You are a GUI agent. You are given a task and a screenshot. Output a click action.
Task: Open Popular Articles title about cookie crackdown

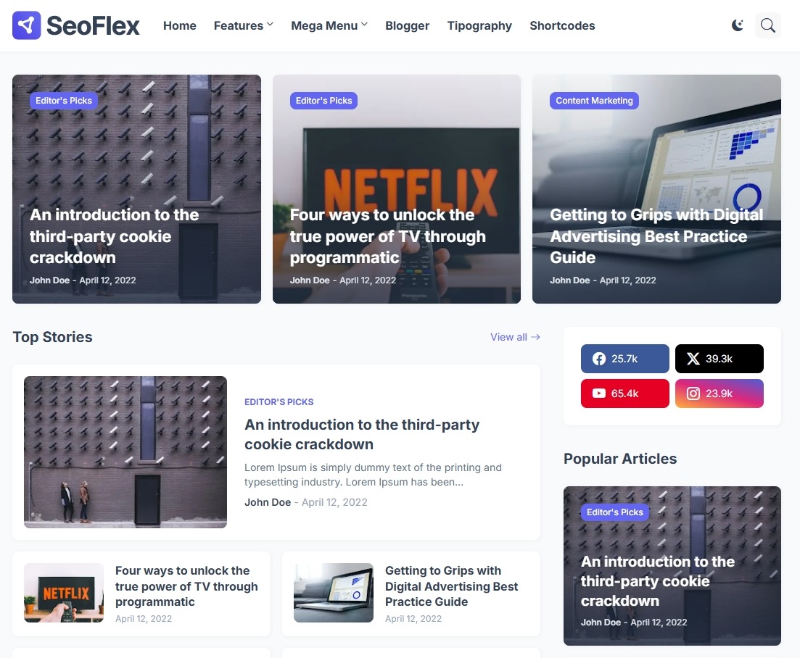point(658,581)
